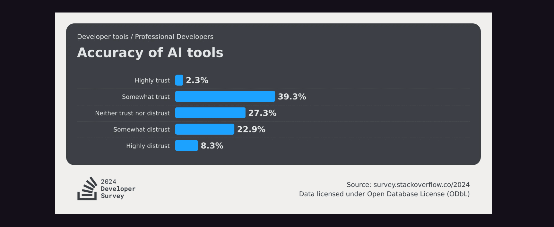
Task: Click the 22.9% value
Action: pyautogui.click(x=251, y=129)
